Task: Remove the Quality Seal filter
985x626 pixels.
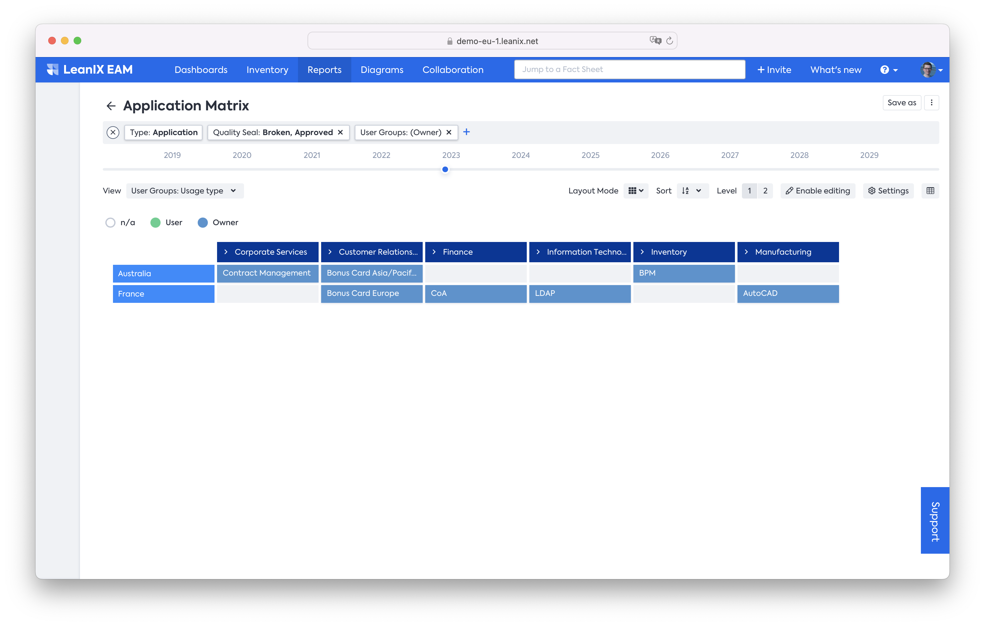Action: [340, 133]
